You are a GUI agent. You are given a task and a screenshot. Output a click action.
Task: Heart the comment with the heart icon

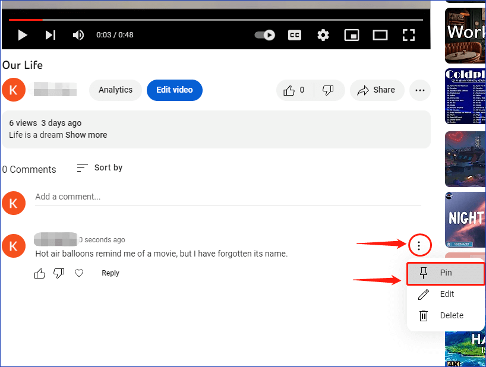pos(79,273)
